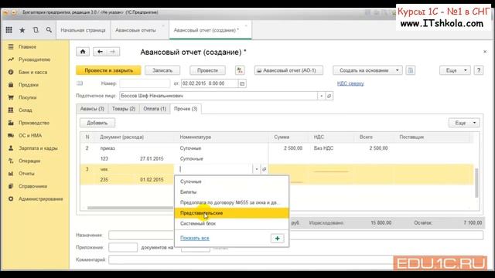Go forward with the right arrow
The width and height of the screenshot is (495, 278).
pyautogui.click(x=113, y=52)
